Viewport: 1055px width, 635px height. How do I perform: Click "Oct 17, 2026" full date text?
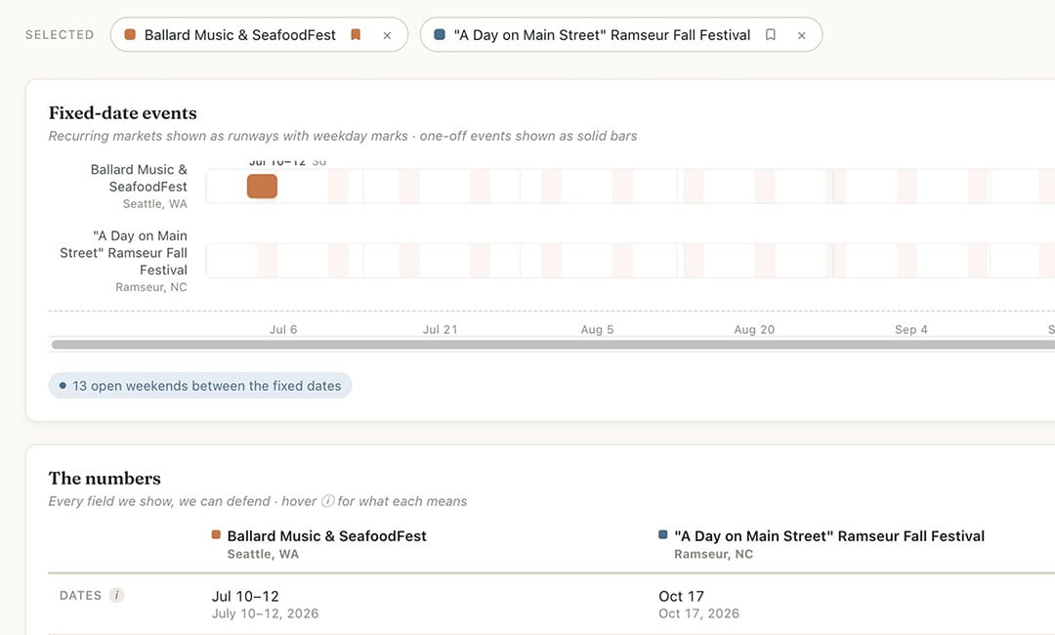pyautogui.click(x=699, y=614)
